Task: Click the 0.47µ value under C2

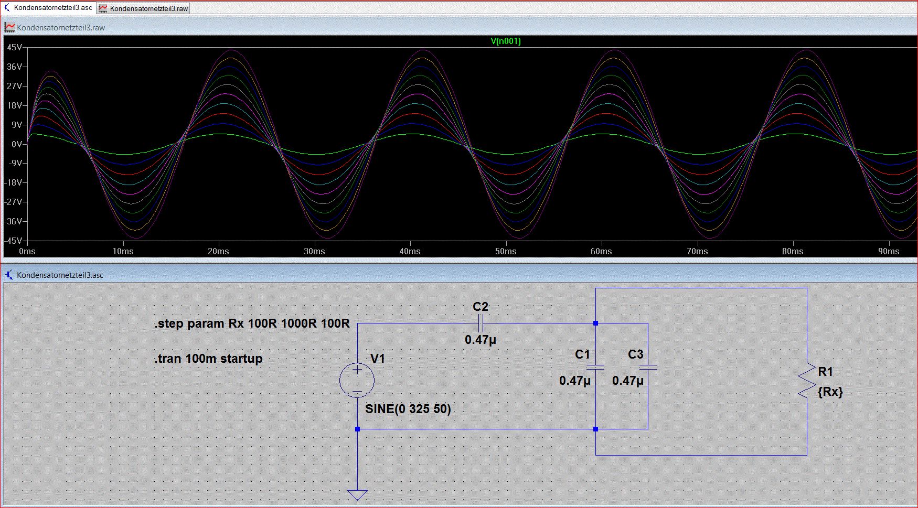Action: (480, 340)
